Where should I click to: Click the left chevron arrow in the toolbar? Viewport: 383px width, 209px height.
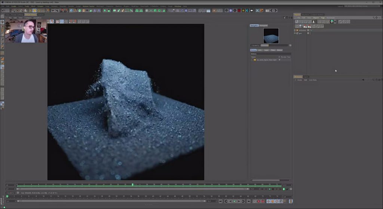(272, 10)
